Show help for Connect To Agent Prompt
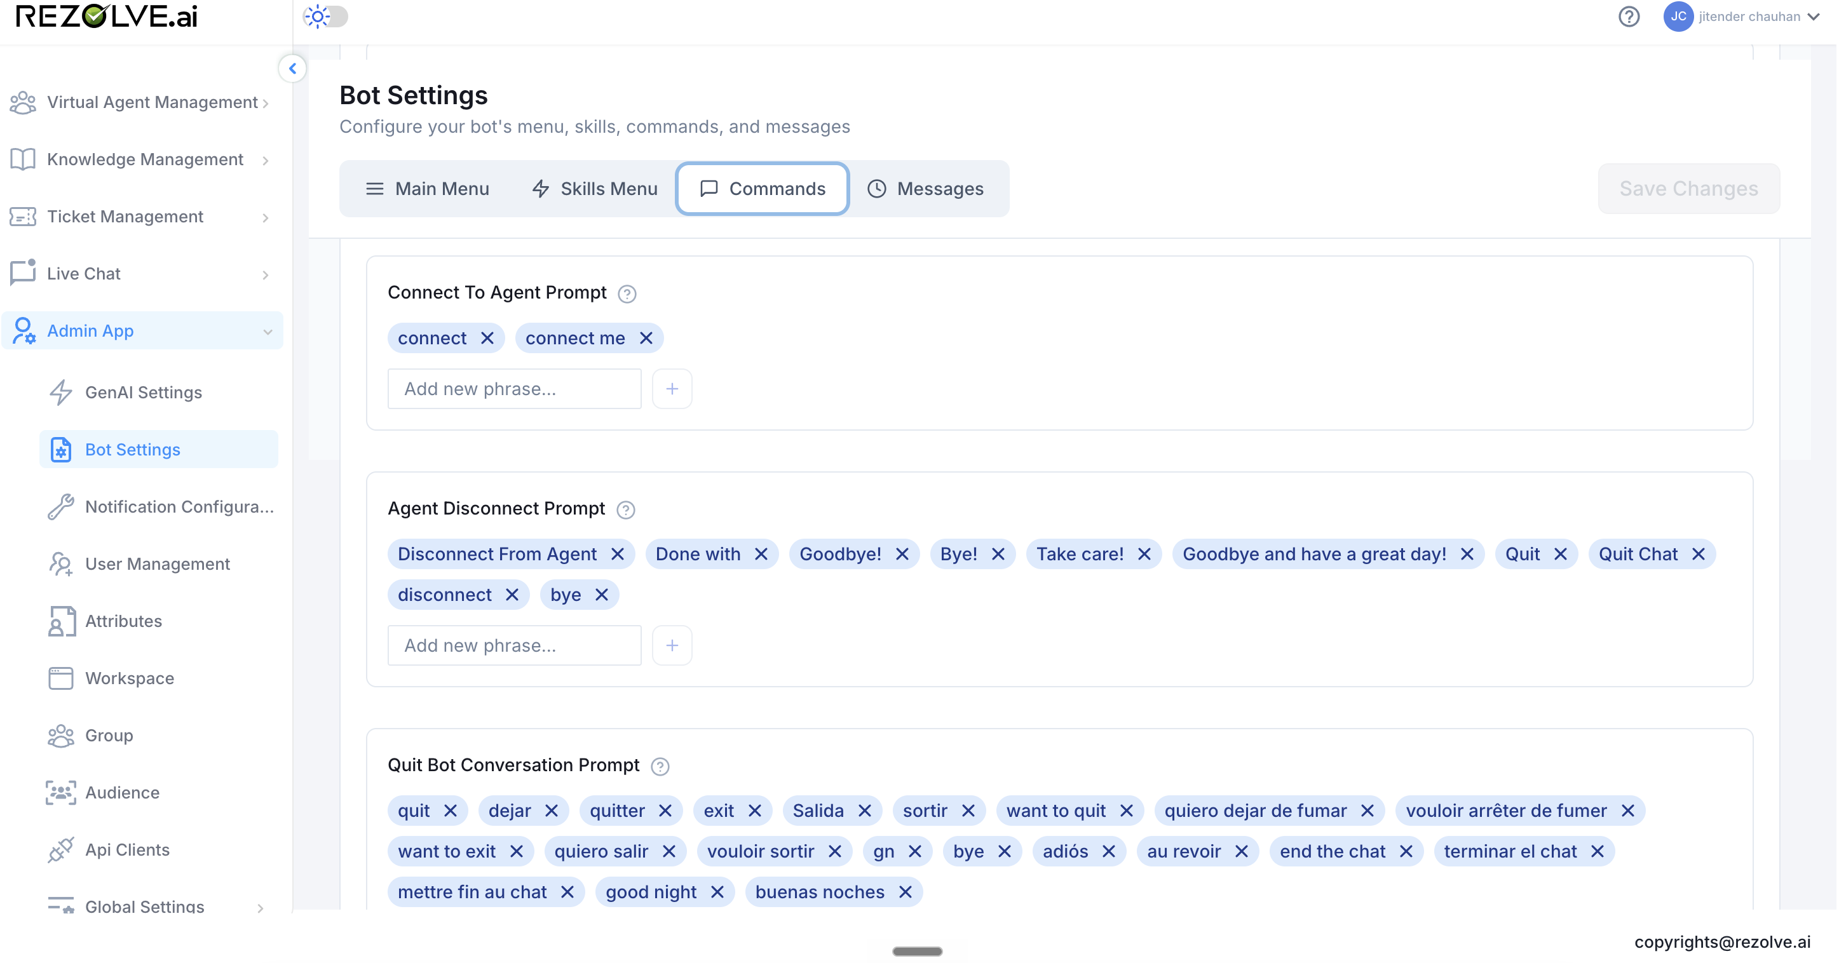This screenshot has width=1839, height=963. tap(627, 293)
